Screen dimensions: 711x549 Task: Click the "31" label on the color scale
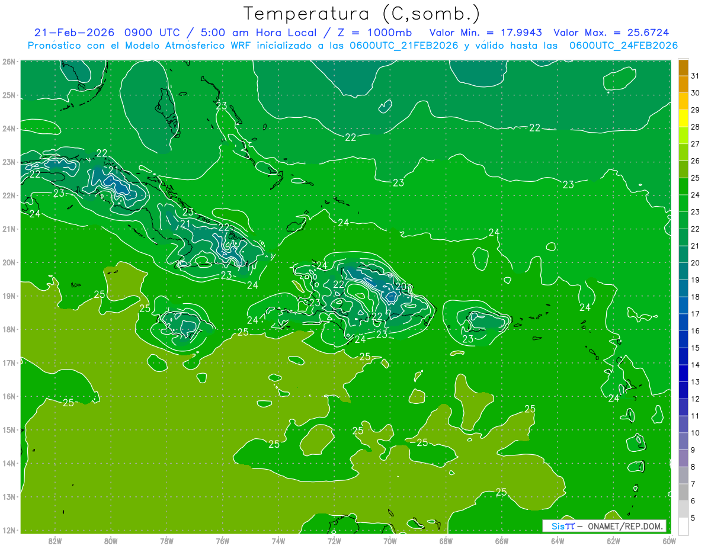click(695, 76)
